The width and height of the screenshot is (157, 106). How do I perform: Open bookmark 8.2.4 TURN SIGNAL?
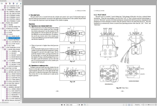[14, 80]
